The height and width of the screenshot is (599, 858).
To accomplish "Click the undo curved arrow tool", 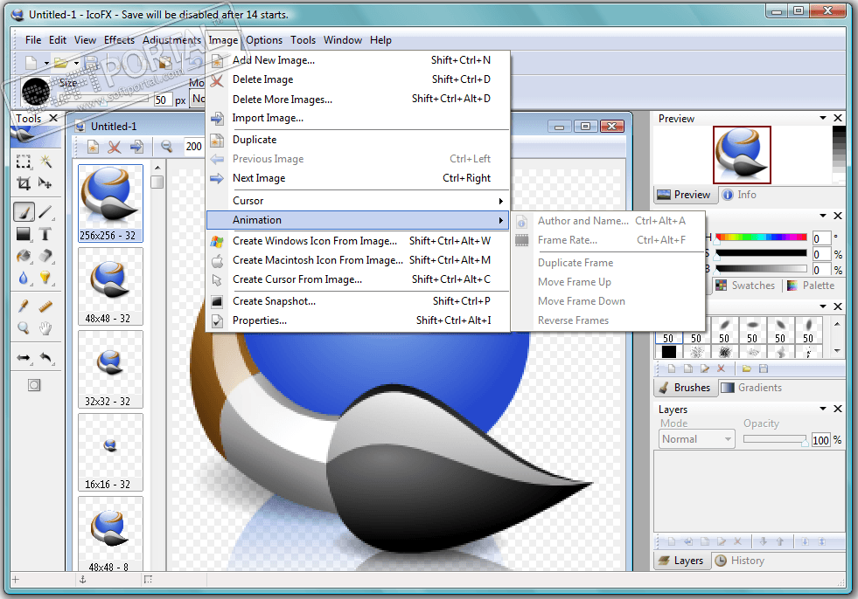I will pyautogui.click(x=45, y=358).
